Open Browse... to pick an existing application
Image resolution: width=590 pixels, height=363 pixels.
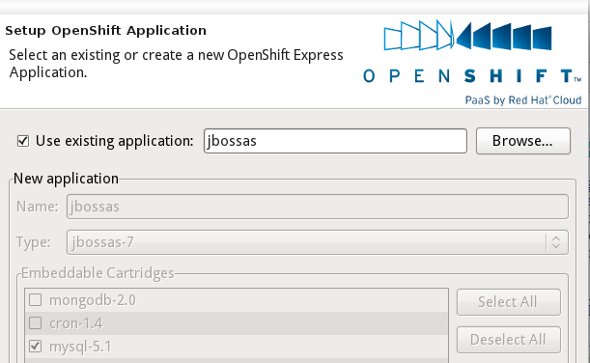pyautogui.click(x=523, y=141)
